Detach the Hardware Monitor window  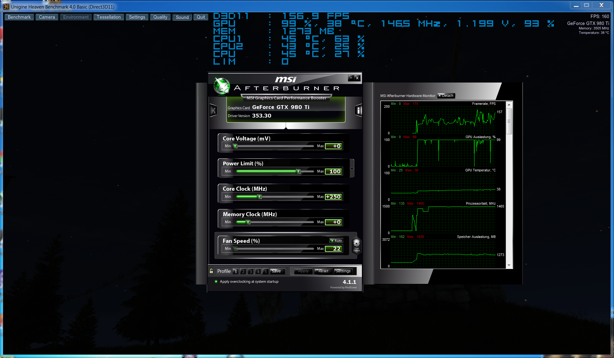tap(446, 96)
